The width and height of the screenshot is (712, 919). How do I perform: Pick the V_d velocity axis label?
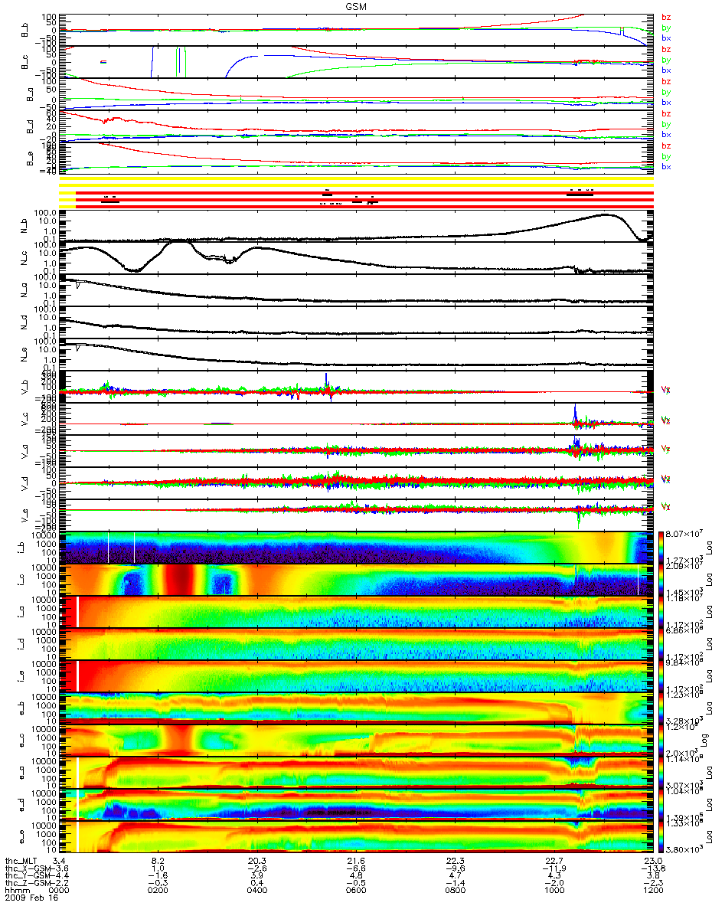point(23,484)
